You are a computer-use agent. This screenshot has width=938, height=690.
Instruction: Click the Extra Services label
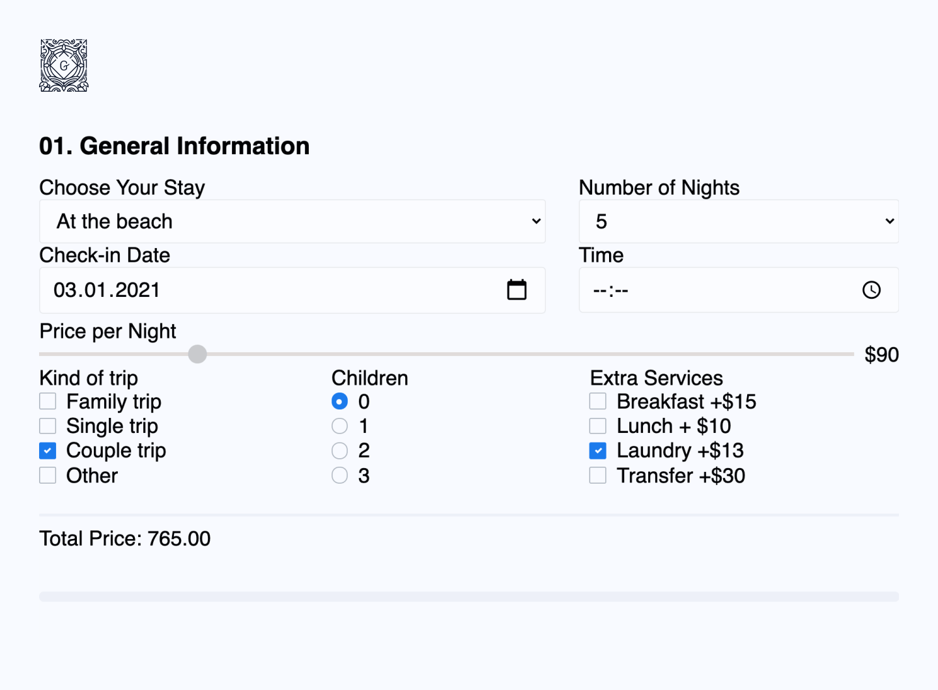pyautogui.click(x=657, y=378)
